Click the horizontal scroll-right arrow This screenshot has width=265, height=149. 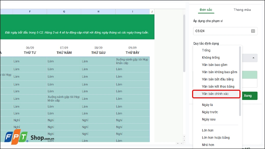click(x=181, y=143)
